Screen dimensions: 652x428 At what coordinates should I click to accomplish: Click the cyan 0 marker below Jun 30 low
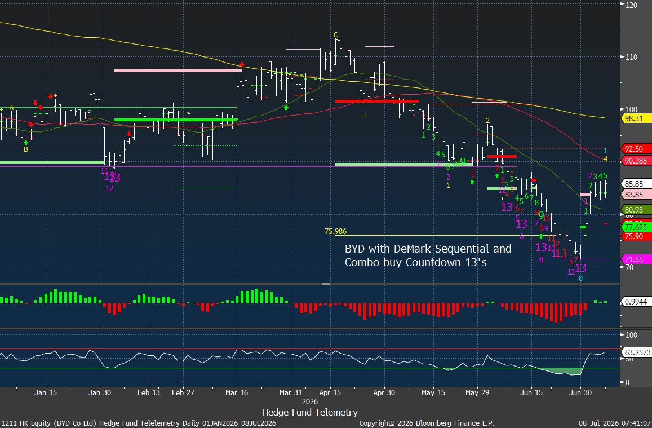pyautogui.click(x=581, y=279)
